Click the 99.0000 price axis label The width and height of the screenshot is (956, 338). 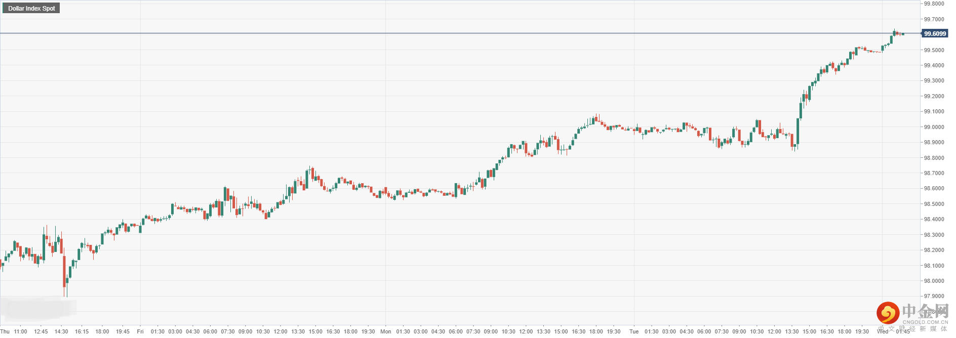pos(934,127)
